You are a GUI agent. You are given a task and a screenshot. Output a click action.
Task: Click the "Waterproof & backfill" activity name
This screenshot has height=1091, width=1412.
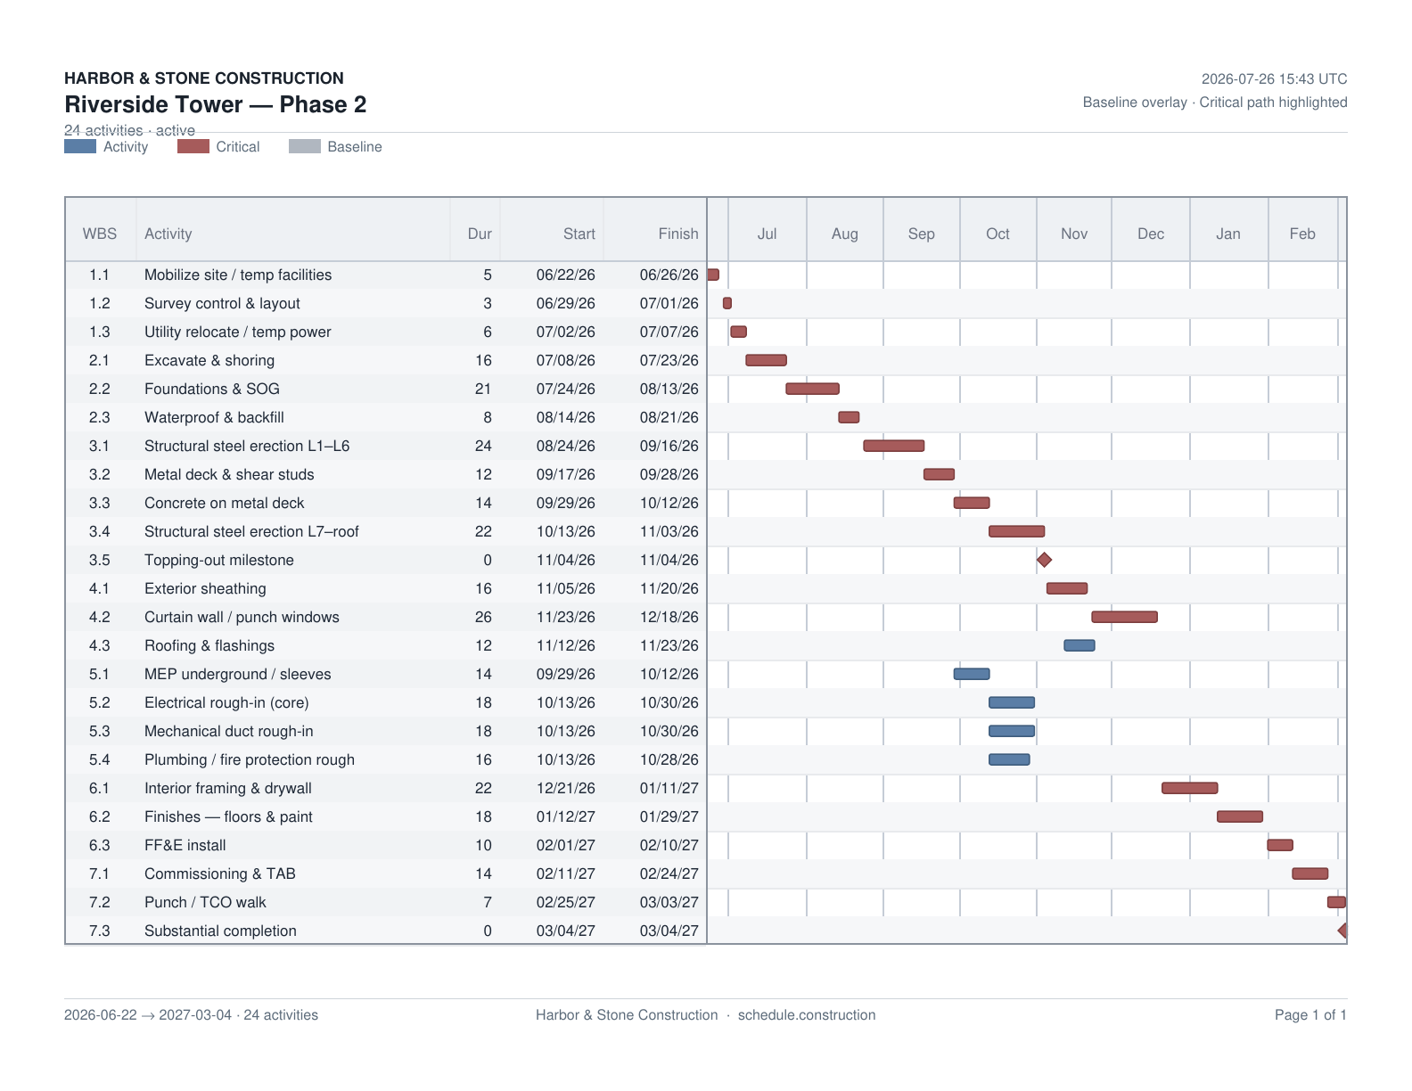[214, 417]
